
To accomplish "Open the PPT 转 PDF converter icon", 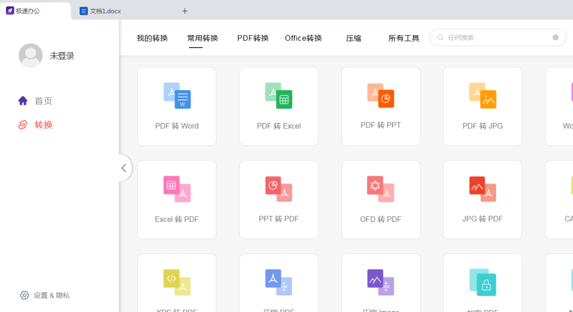I will [279, 189].
